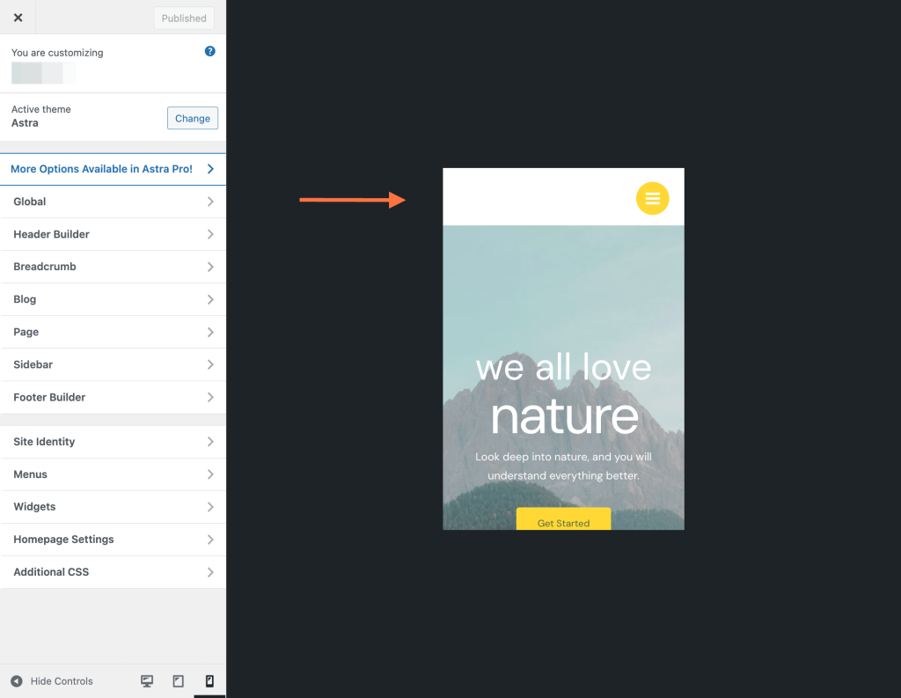
Task: Switch to desktop preview icon
Action: click(x=147, y=681)
